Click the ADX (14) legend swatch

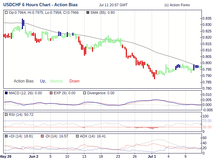click(x=77, y=136)
